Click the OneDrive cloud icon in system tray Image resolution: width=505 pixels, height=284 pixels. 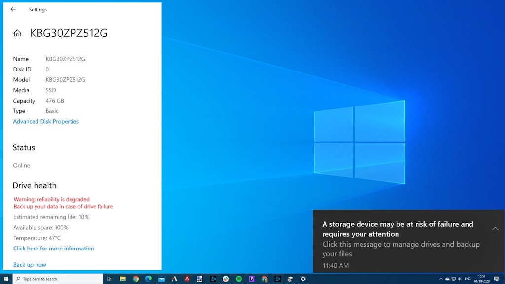[x=447, y=279]
